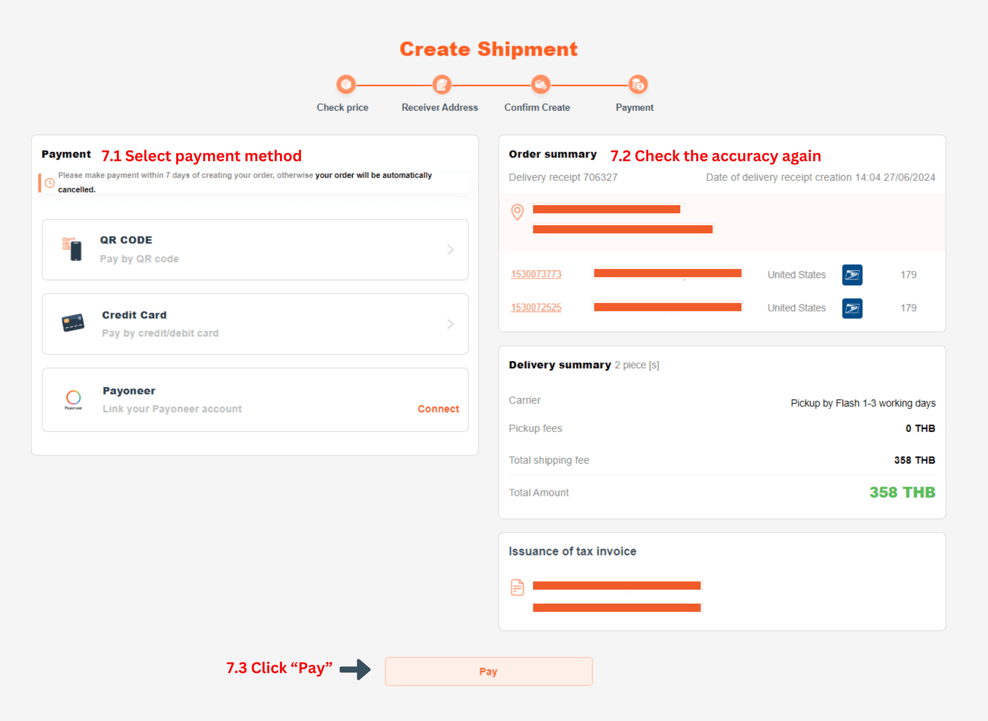This screenshot has height=721, width=988.
Task: Click the Pickup fees label
Action: (535, 428)
